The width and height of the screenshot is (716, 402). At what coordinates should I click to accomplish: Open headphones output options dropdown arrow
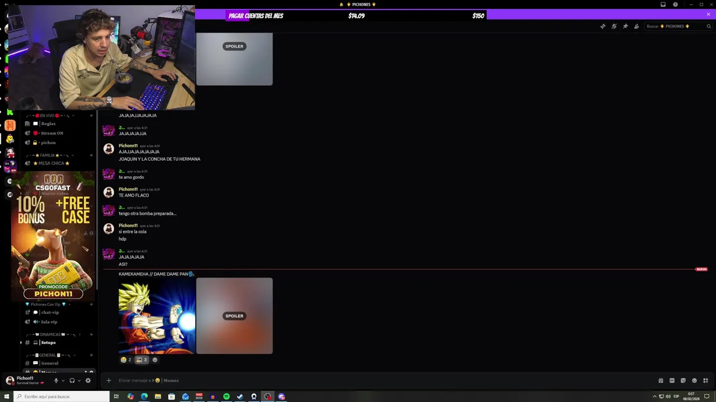pos(79,381)
